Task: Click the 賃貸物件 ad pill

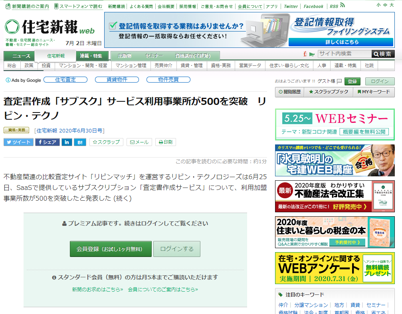Action: [117, 80]
